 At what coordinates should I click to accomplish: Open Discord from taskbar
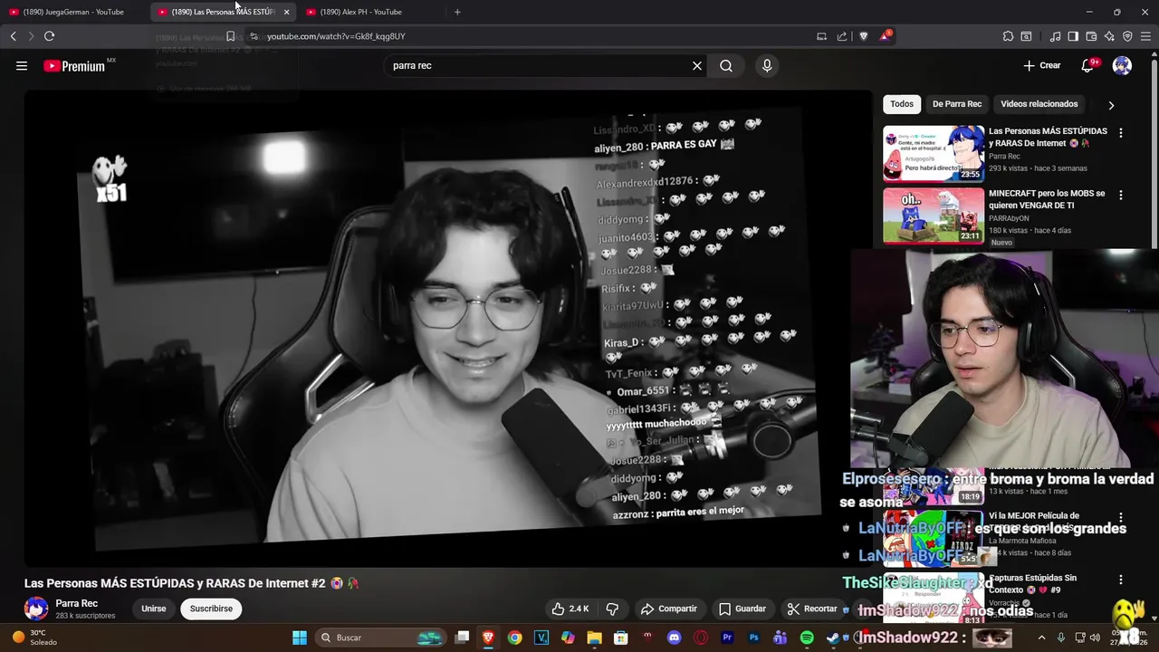click(x=674, y=638)
